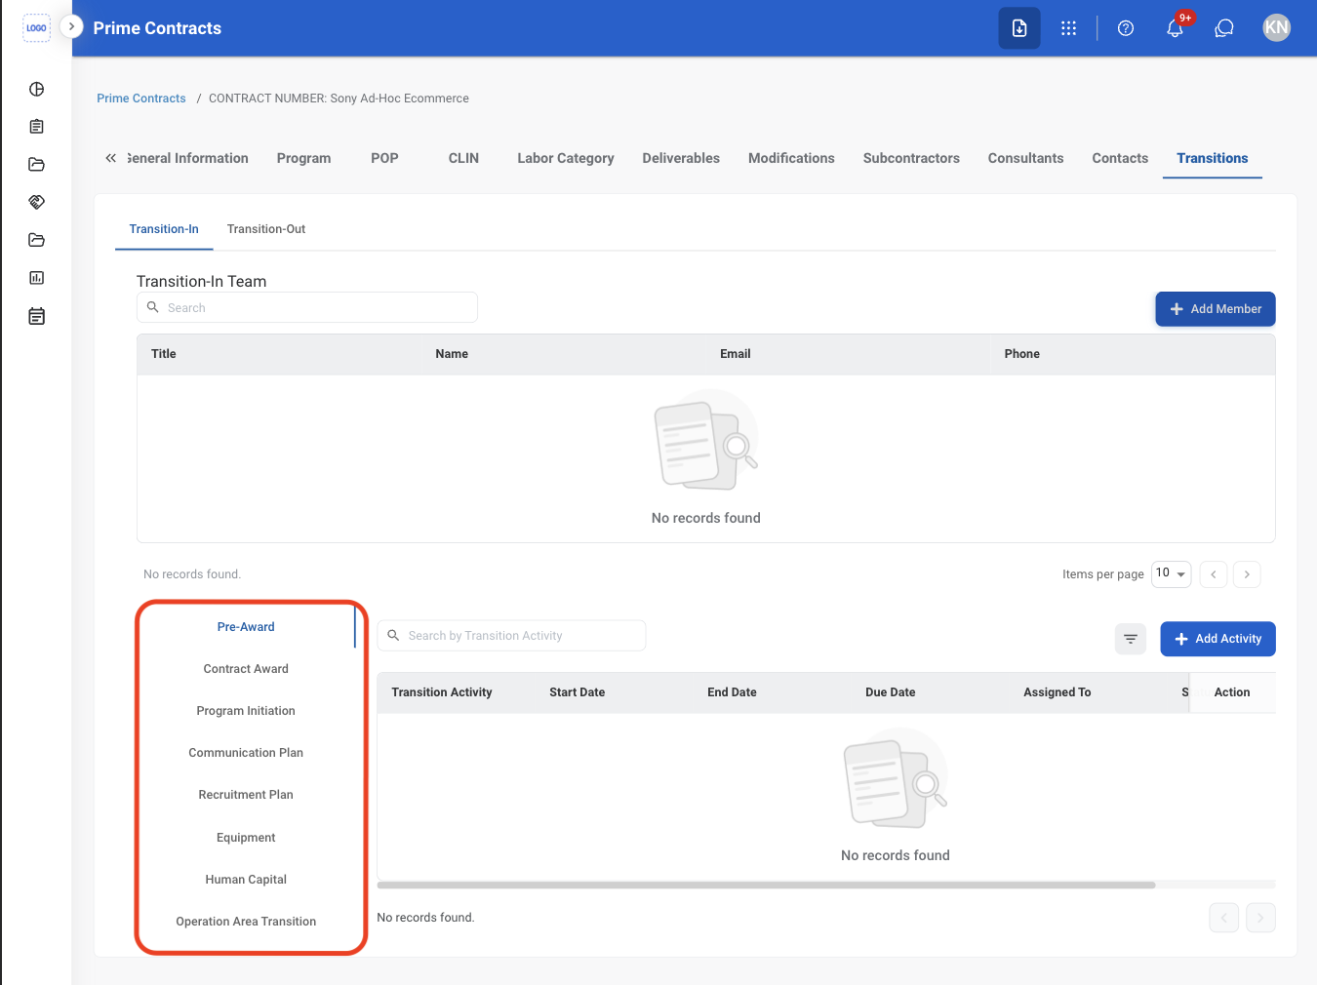Open the Subcontractors tab
Screen dimensions: 1317x985
[x=911, y=158]
